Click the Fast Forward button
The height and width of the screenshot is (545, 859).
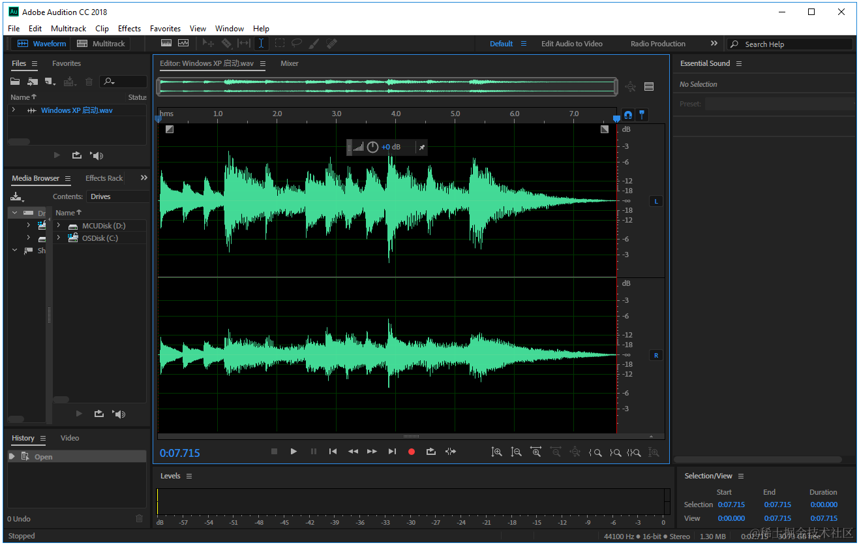coord(372,451)
